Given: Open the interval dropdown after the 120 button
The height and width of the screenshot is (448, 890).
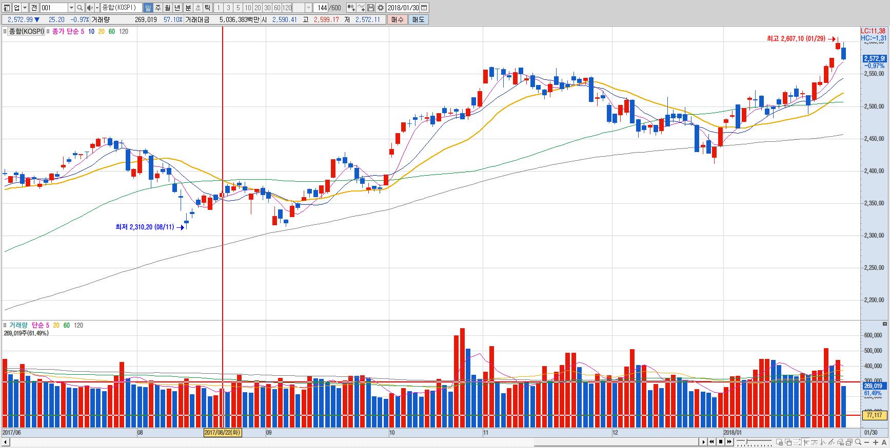Looking at the screenshot, I should point(308,8).
